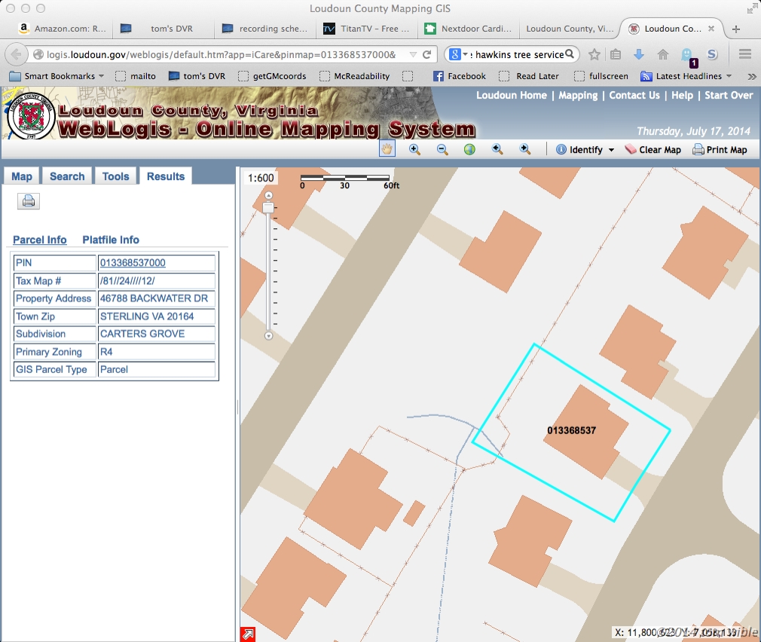Go to next map extent
Image resolution: width=761 pixels, height=642 pixels.
pos(525,149)
